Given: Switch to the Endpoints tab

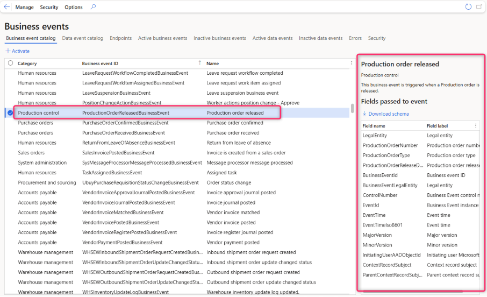Looking at the screenshot, I should pos(120,38).
